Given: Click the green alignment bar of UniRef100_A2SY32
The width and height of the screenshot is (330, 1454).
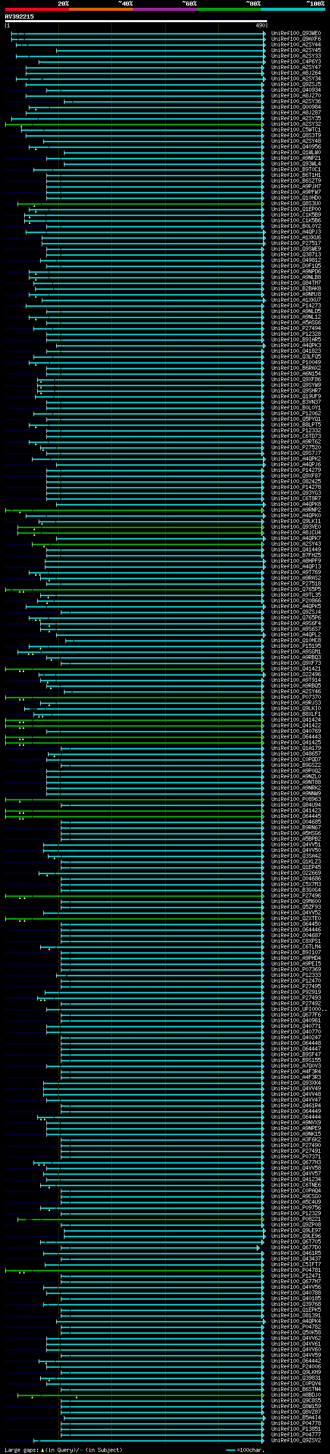Looking at the screenshot, I should pyautogui.click(x=134, y=124).
